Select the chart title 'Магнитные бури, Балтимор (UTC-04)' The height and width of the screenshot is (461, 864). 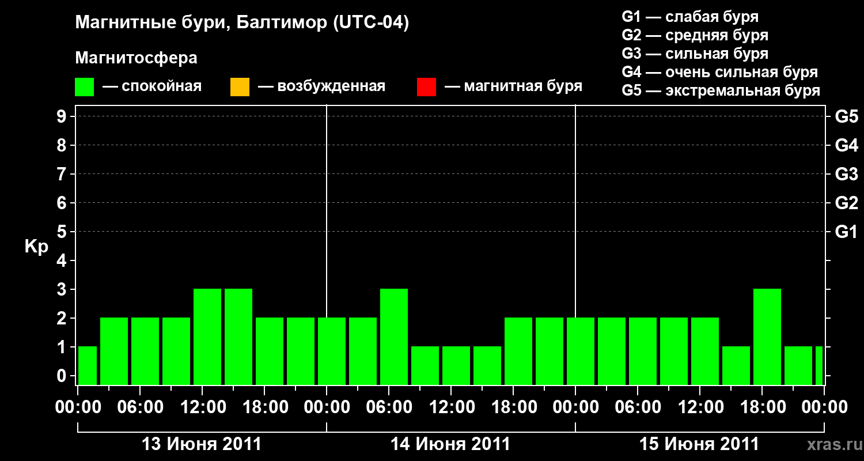tap(242, 23)
